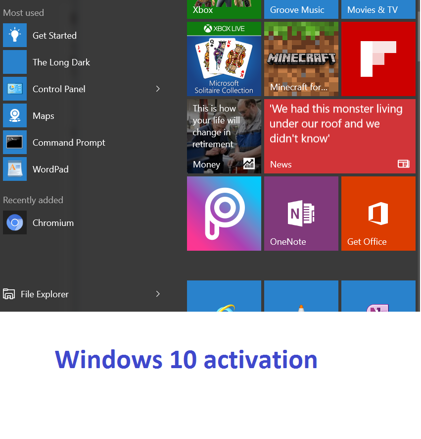Screen dimensions: 421x439
Task: Open the Movies & TV tile
Action: (378, 9)
